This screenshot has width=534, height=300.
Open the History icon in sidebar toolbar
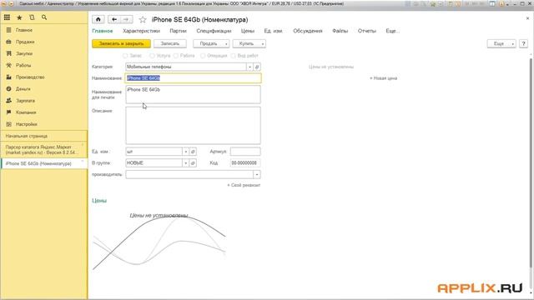coord(32,17)
